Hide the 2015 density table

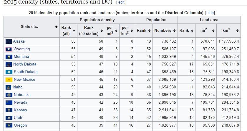(x=210, y=13)
